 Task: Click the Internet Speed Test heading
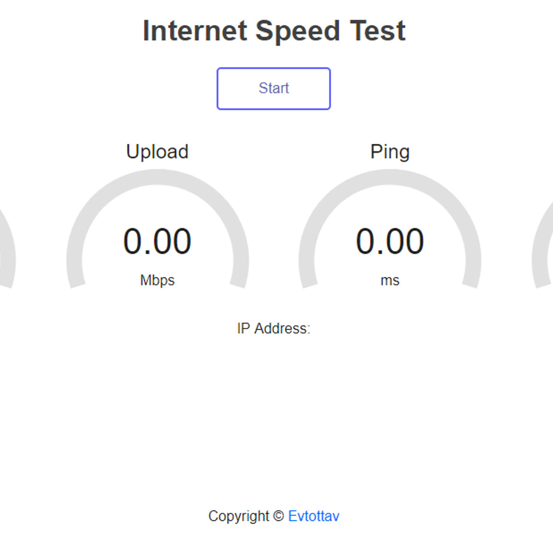pos(274,31)
